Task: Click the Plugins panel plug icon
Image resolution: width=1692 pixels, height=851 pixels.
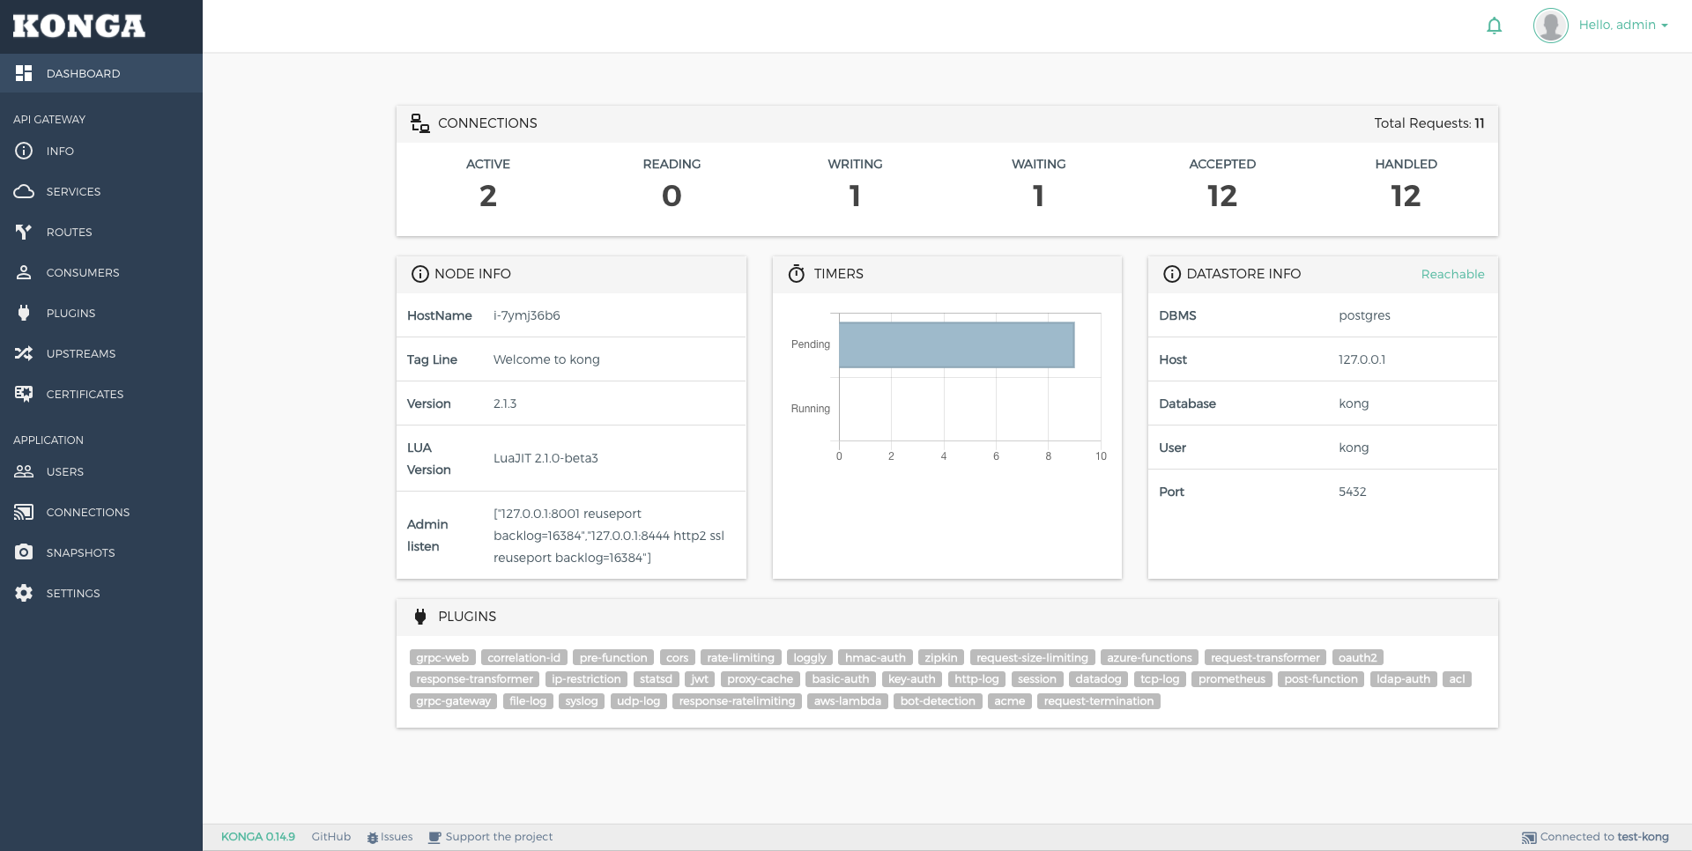Action: (x=420, y=617)
